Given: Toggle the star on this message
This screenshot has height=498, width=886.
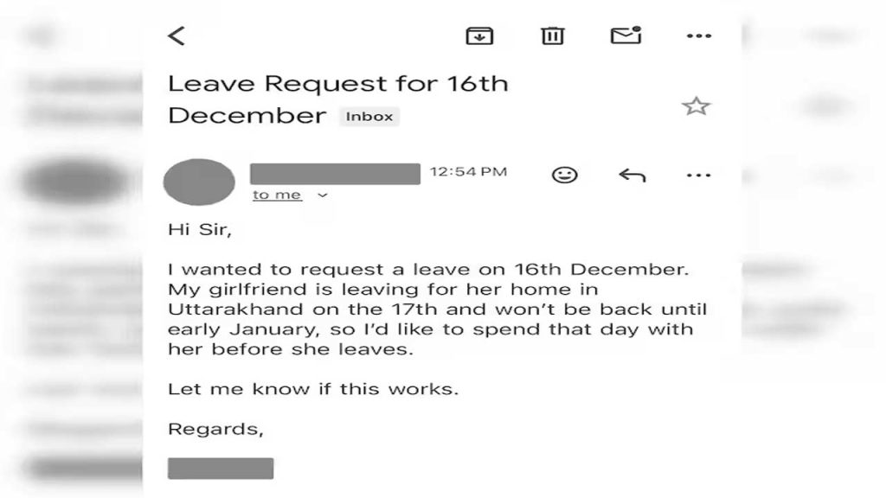Looking at the screenshot, I should (697, 105).
